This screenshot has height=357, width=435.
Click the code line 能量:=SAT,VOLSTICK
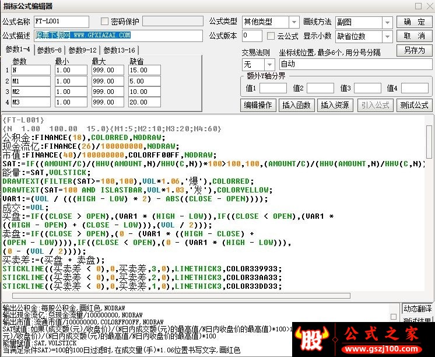(x=46, y=173)
